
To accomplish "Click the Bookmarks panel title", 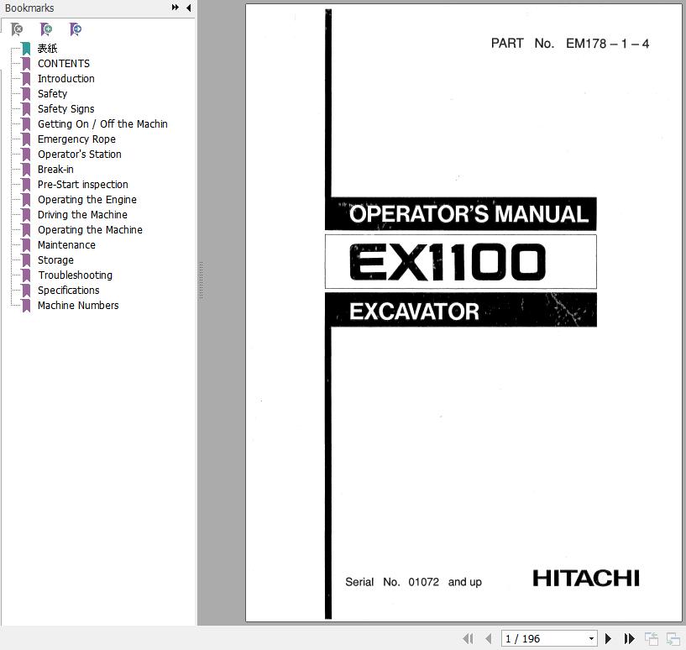I will (29, 8).
